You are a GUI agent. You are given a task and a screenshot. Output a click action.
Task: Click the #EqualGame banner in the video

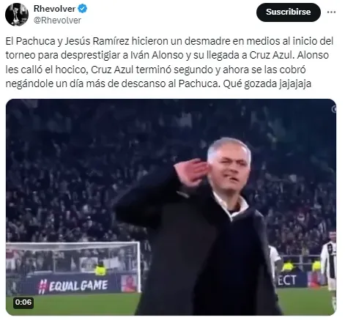click(73, 285)
